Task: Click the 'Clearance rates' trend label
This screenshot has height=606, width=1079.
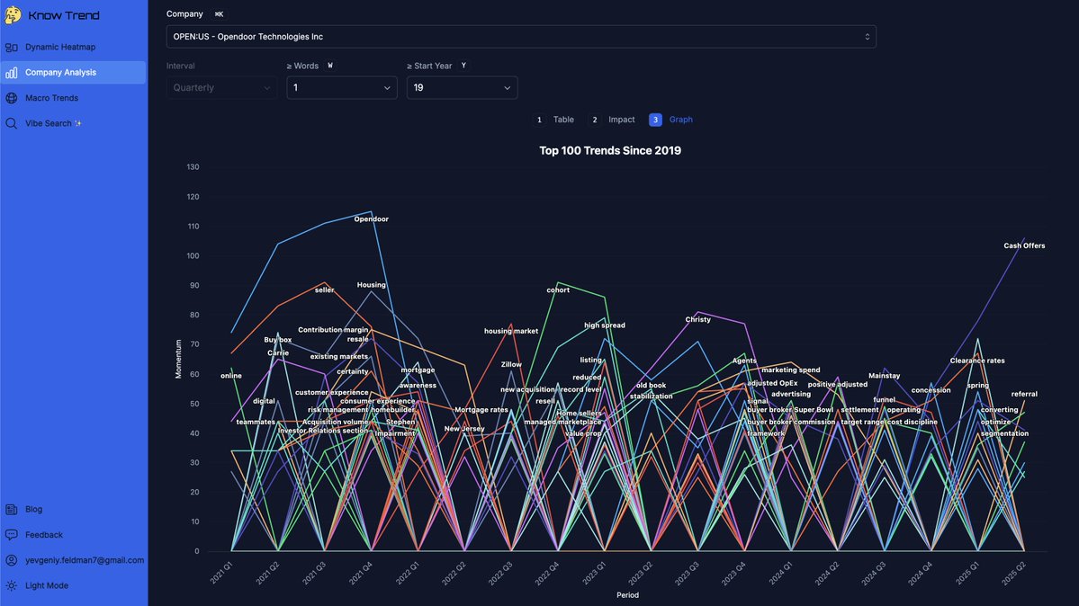Action: (977, 361)
